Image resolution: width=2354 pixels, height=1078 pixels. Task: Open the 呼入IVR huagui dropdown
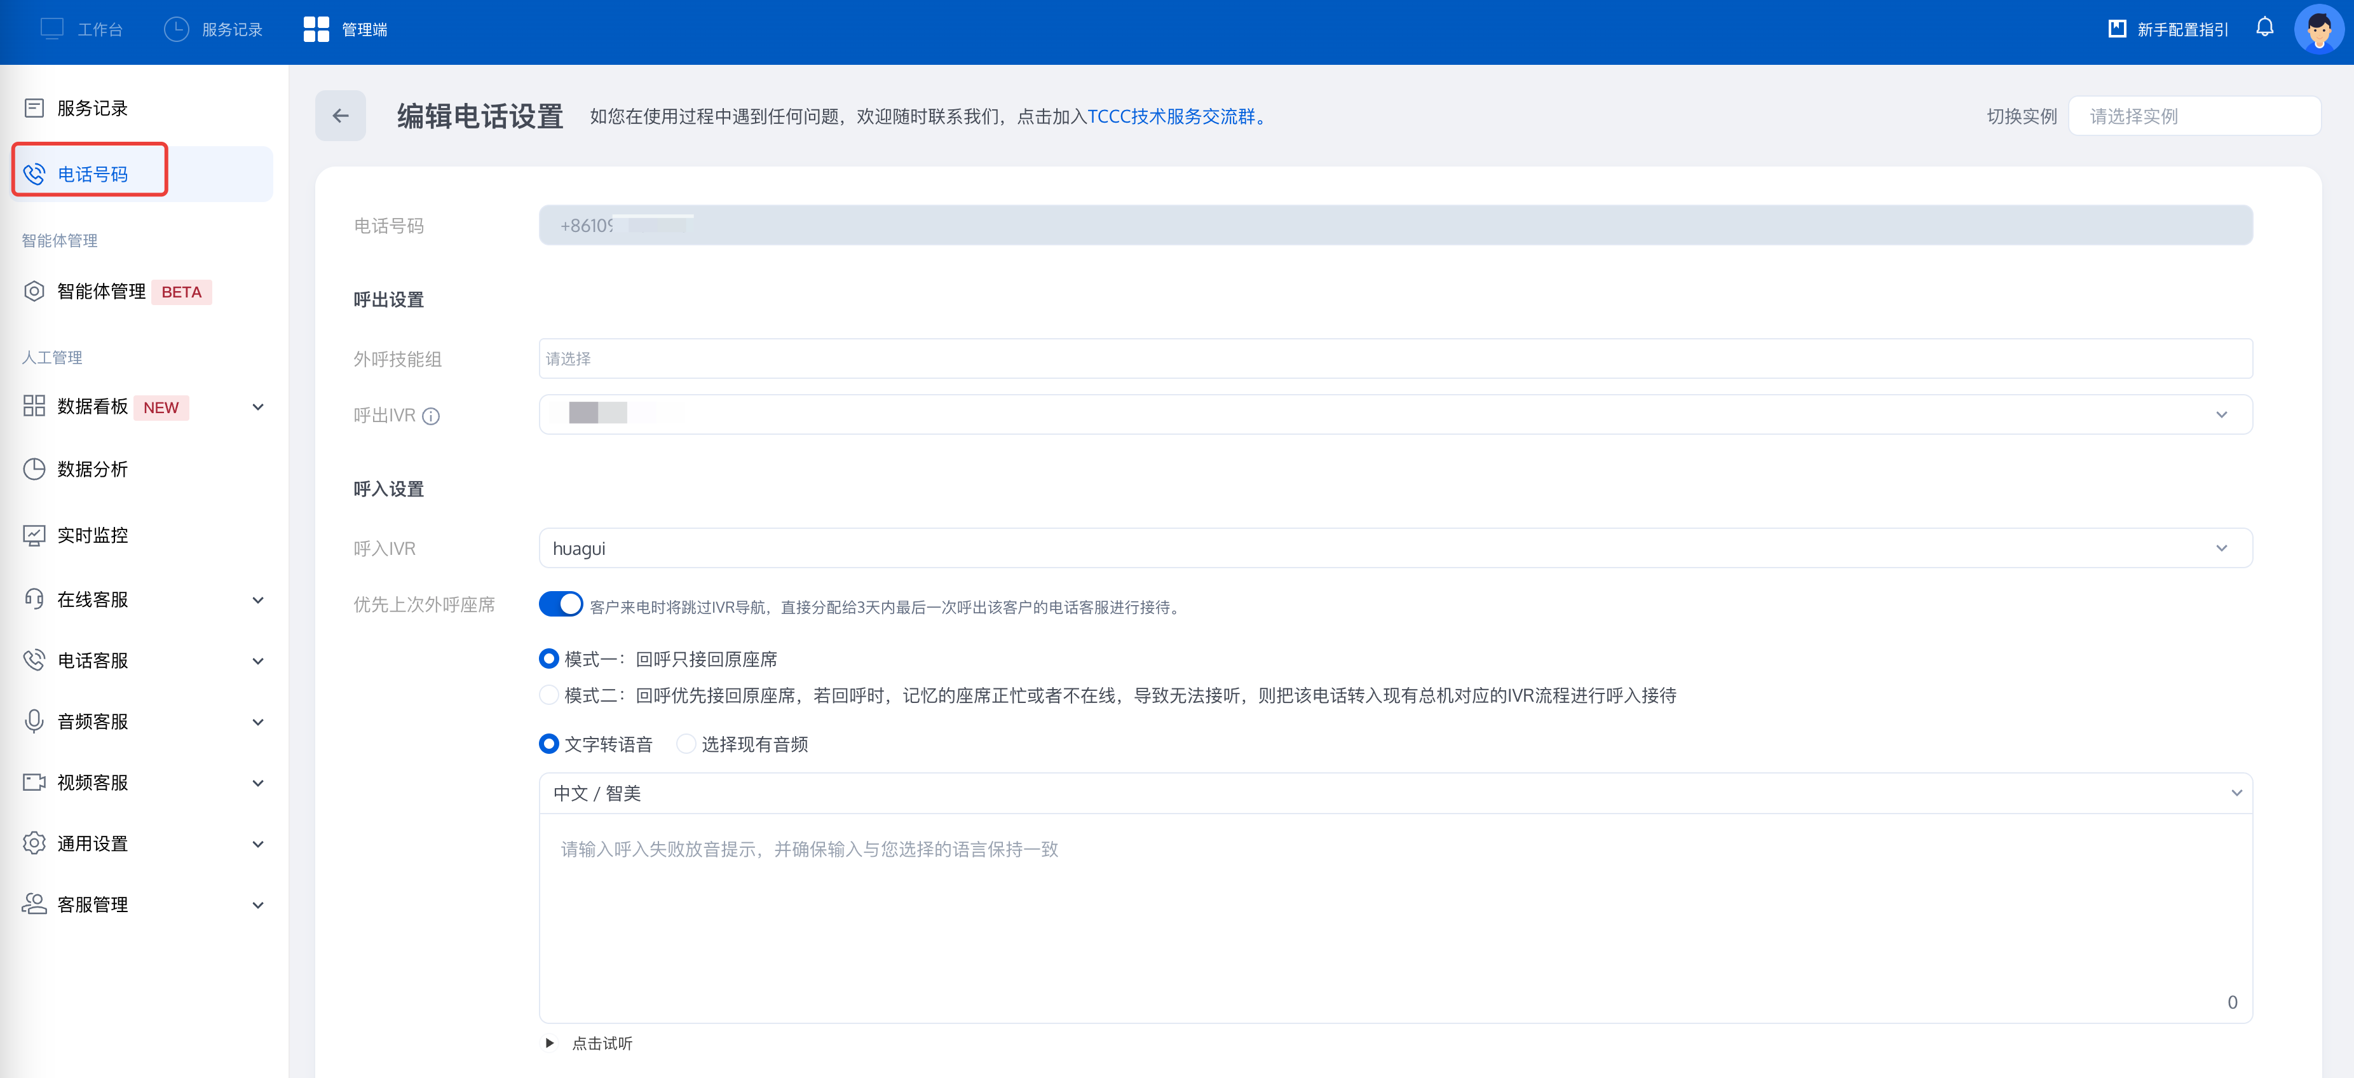1394,548
